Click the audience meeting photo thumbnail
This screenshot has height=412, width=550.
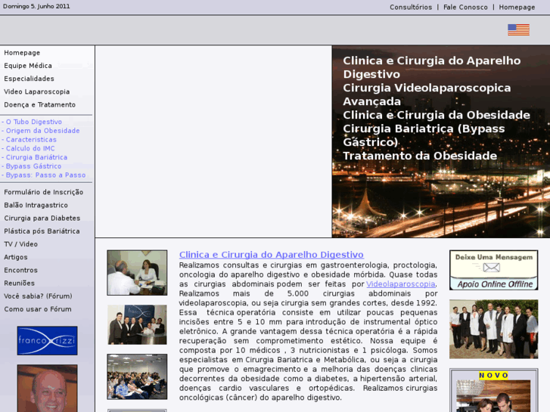137,376
